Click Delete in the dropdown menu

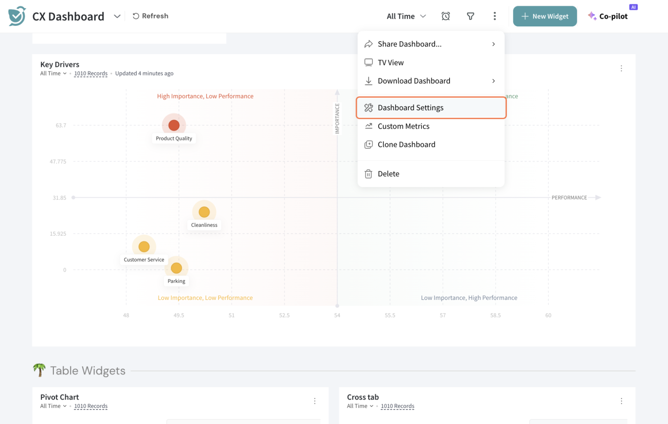pos(388,174)
